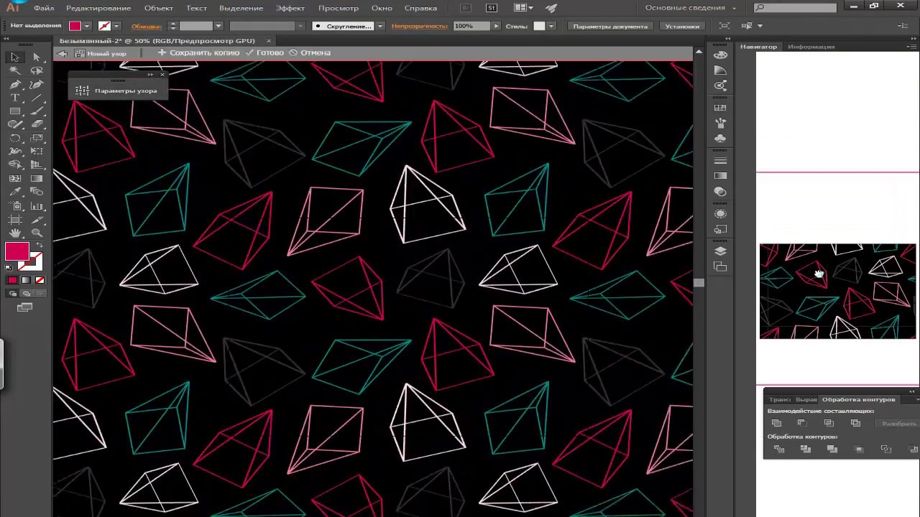
Task: Select the Blend tool
Action: (37, 192)
